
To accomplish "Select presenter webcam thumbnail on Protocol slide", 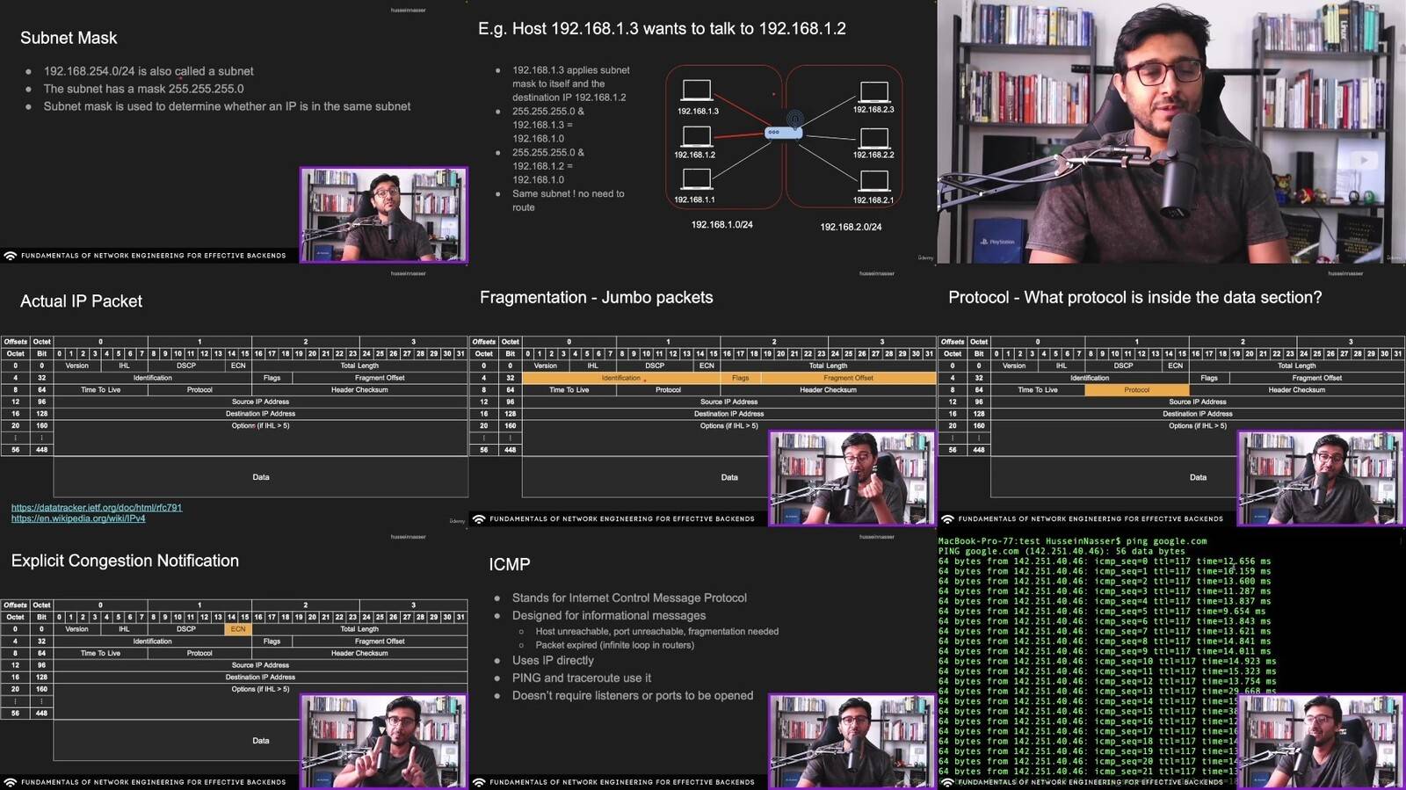I will point(1320,478).
